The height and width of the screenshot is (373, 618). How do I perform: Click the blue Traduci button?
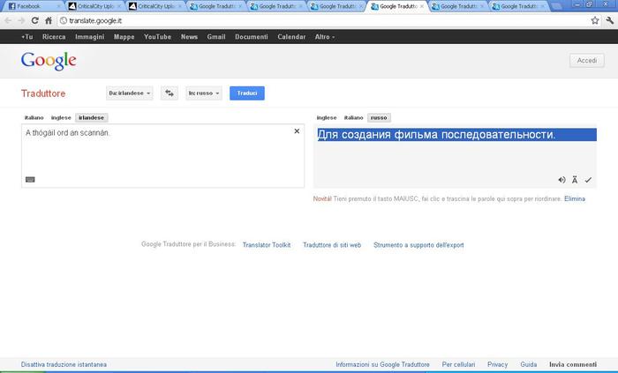(x=247, y=93)
